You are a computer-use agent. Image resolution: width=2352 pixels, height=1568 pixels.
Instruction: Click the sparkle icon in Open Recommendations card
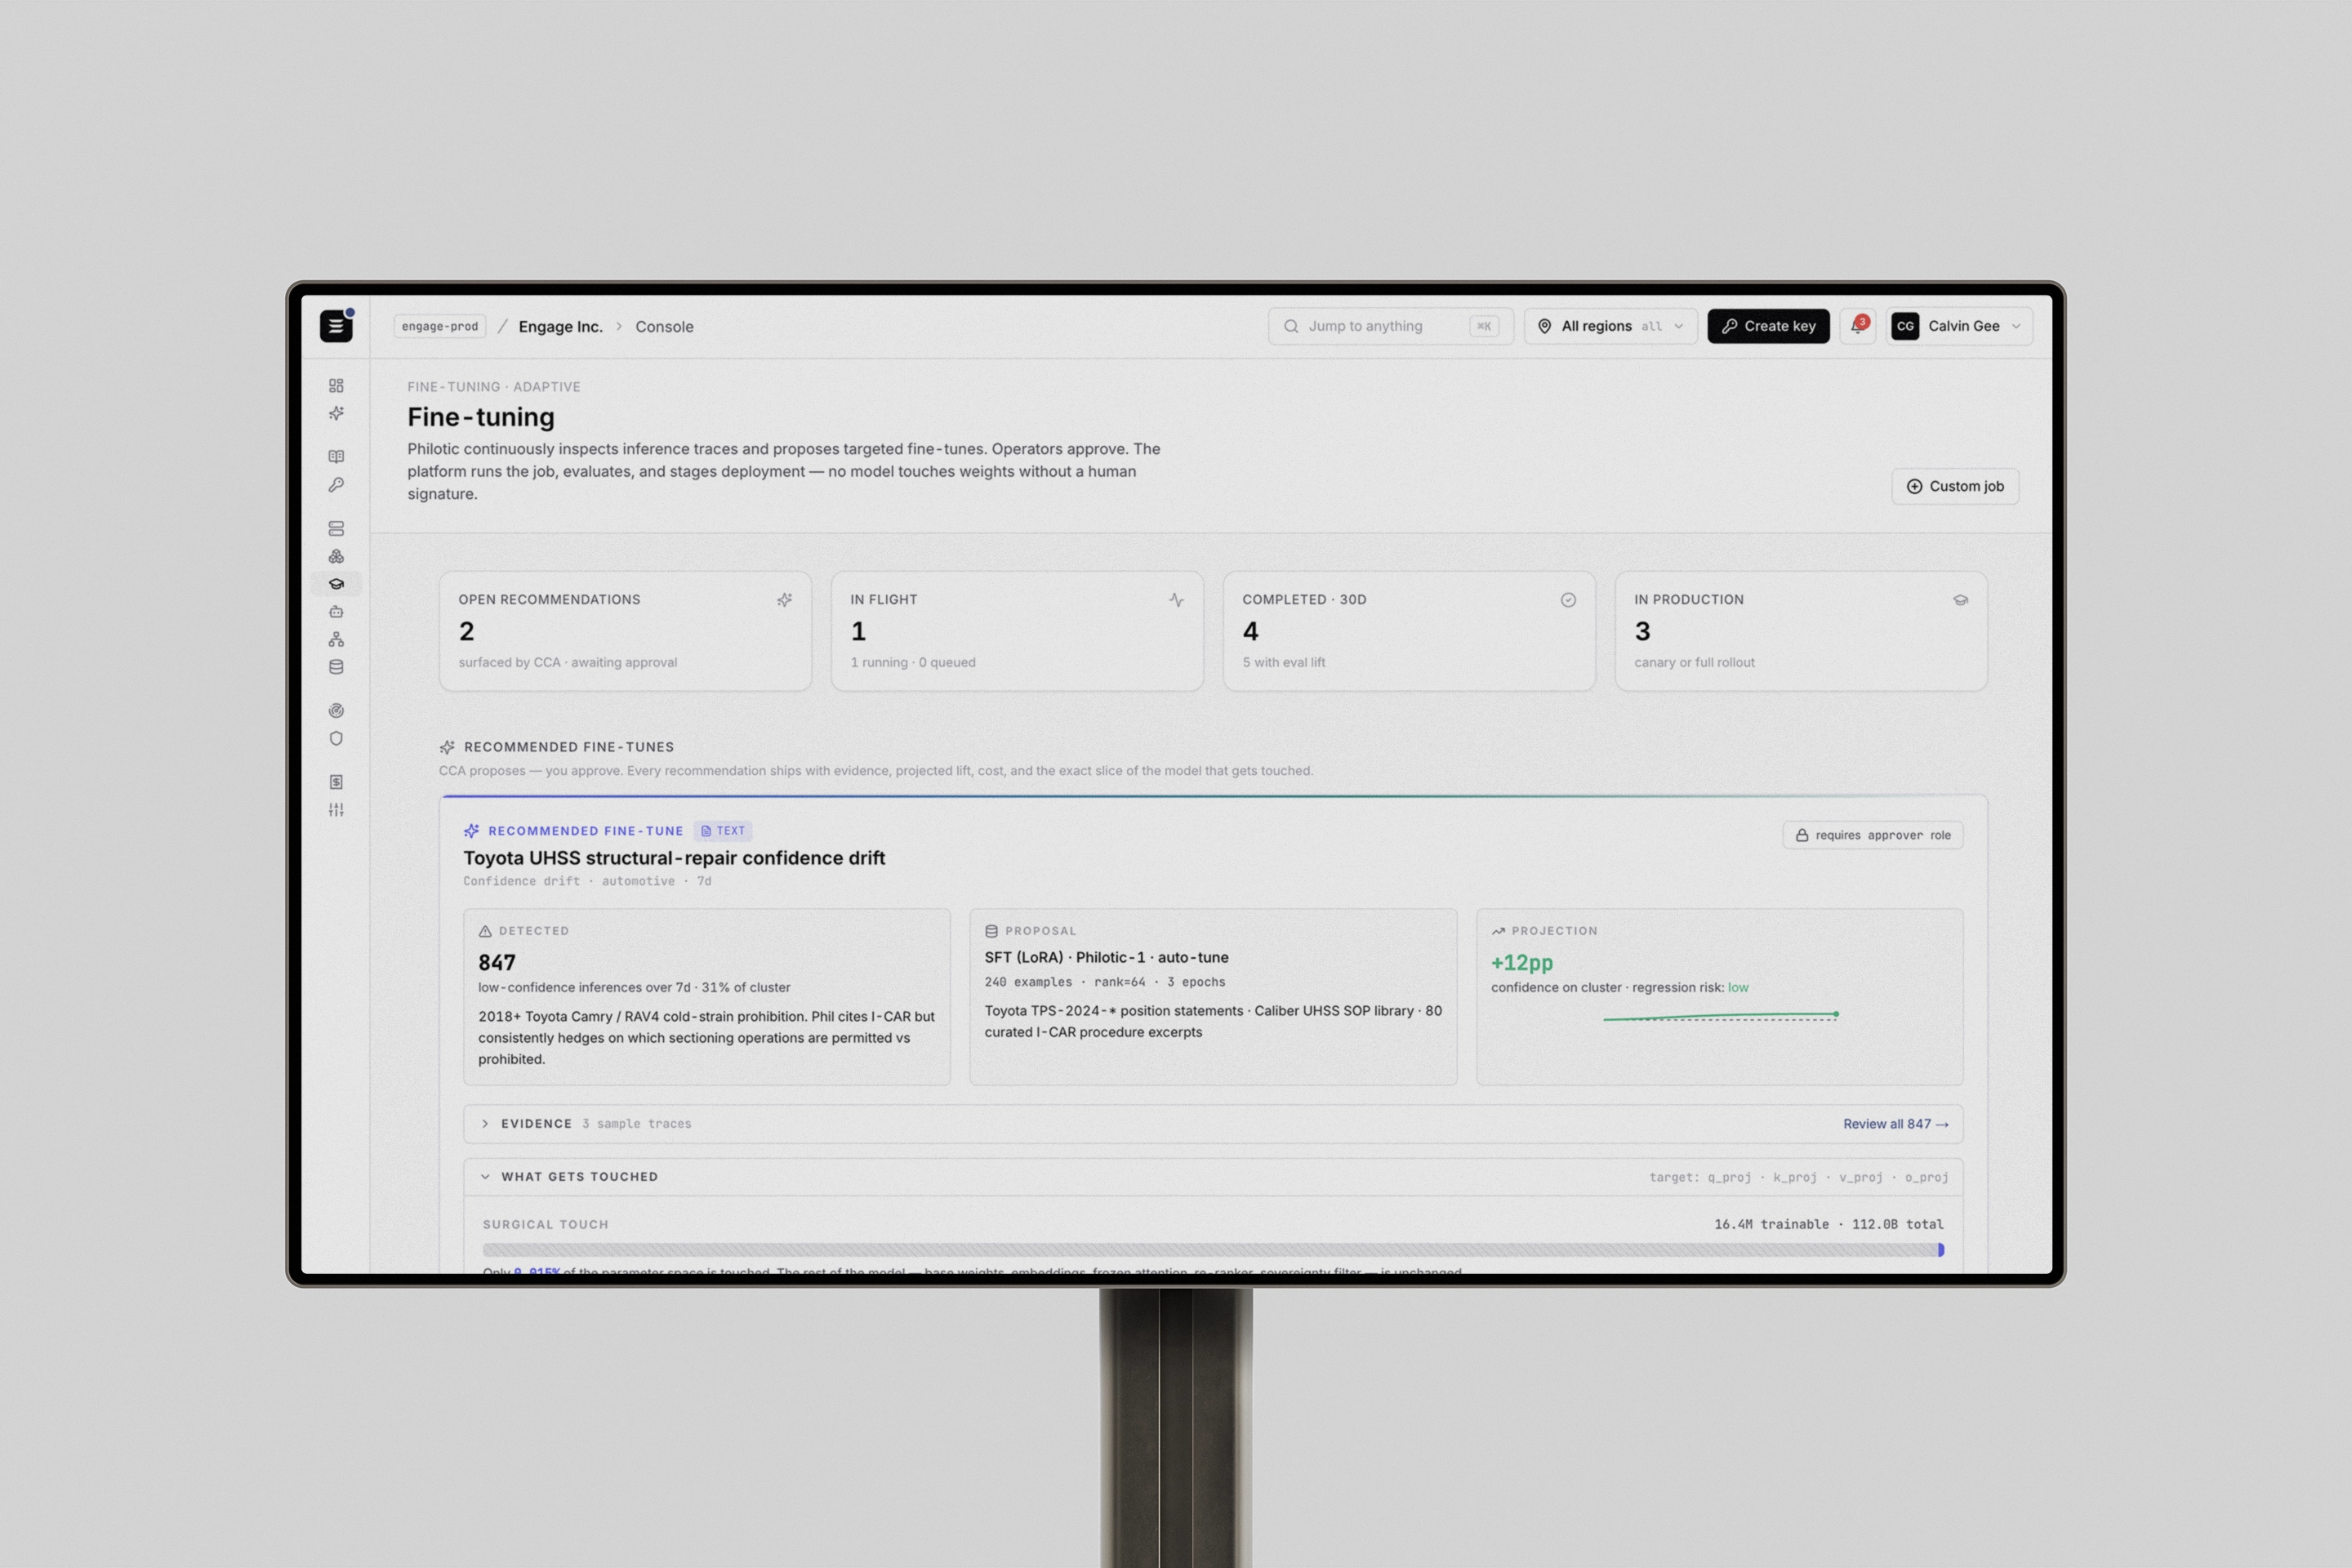(784, 600)
